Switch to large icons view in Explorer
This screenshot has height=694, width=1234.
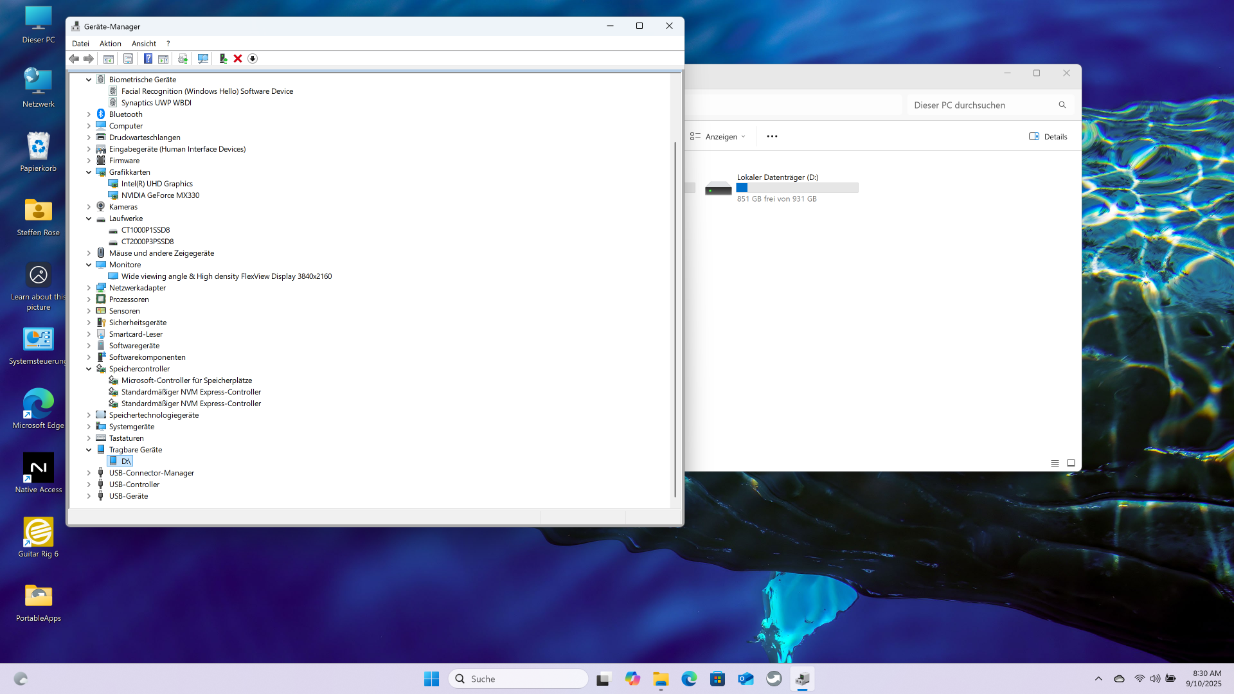click(x=1071, y=463)
